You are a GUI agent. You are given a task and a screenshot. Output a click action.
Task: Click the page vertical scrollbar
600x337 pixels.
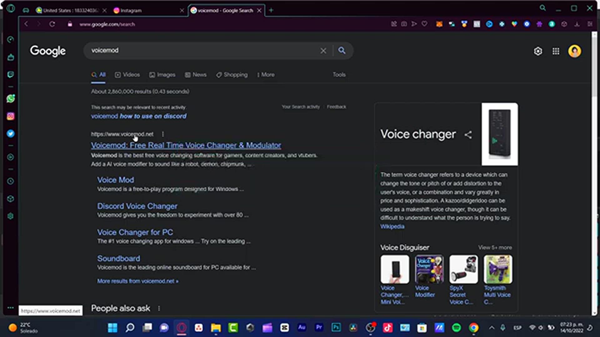pos(594,67)
